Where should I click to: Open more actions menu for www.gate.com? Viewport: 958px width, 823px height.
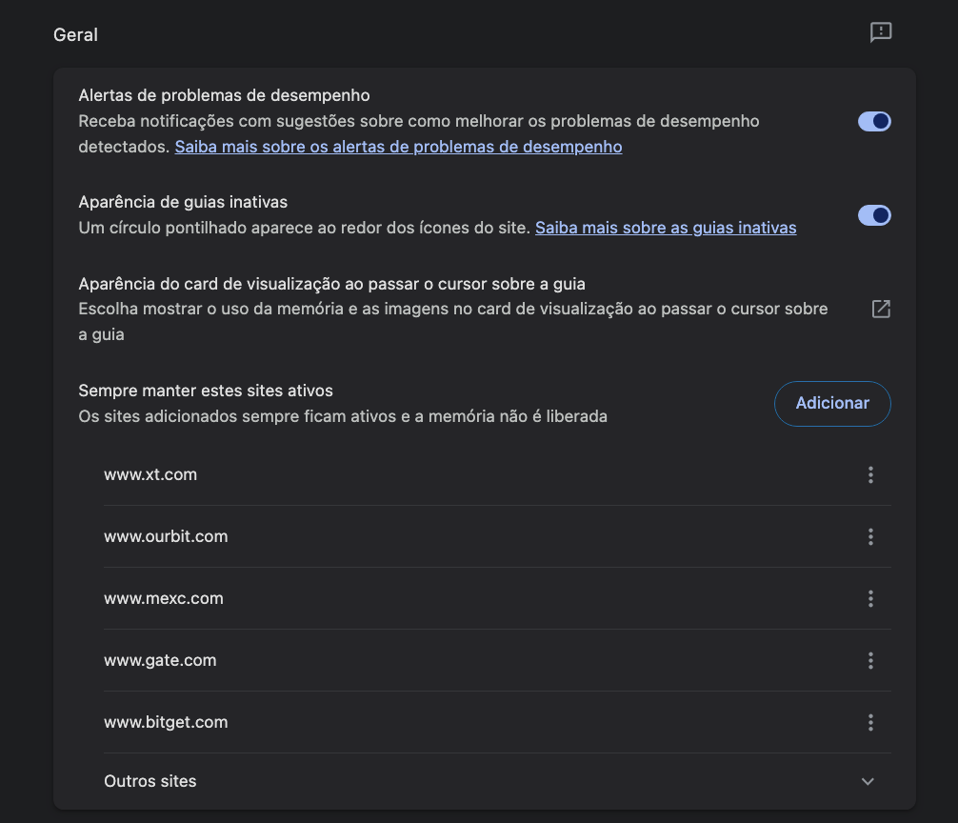[870, 661]
